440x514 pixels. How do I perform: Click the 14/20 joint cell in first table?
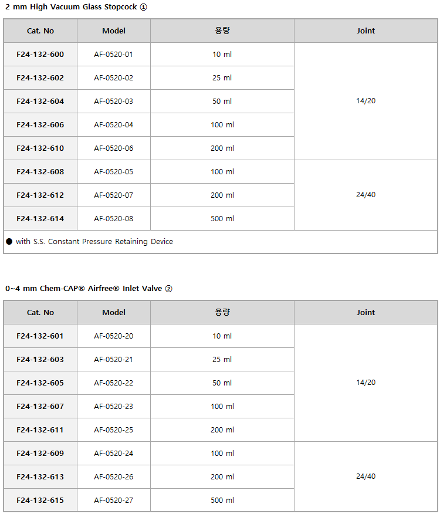(366, 101)
